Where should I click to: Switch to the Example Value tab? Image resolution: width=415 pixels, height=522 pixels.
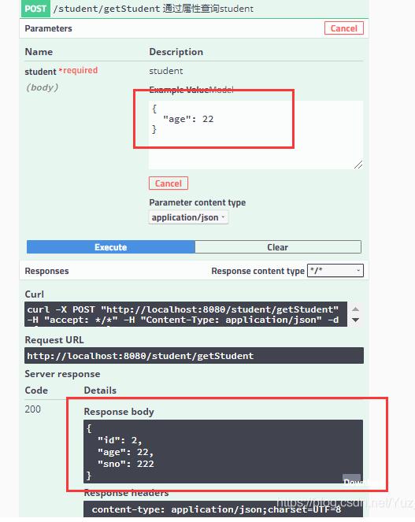pyautogui.click(x=179, y=90)
